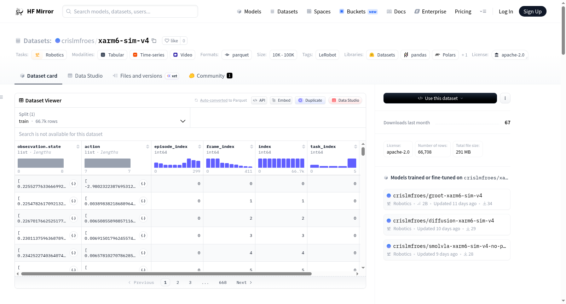Sort by the frame_index column
566x304 pixels.
click(x=252, y=147)
